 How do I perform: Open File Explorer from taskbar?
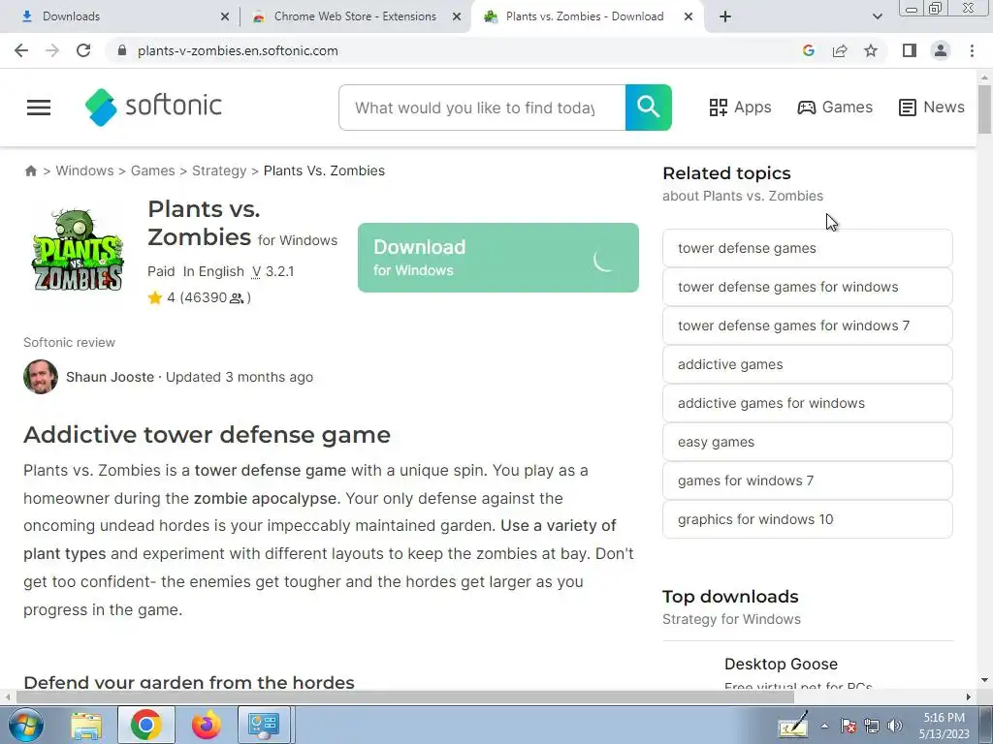point(86,725)
